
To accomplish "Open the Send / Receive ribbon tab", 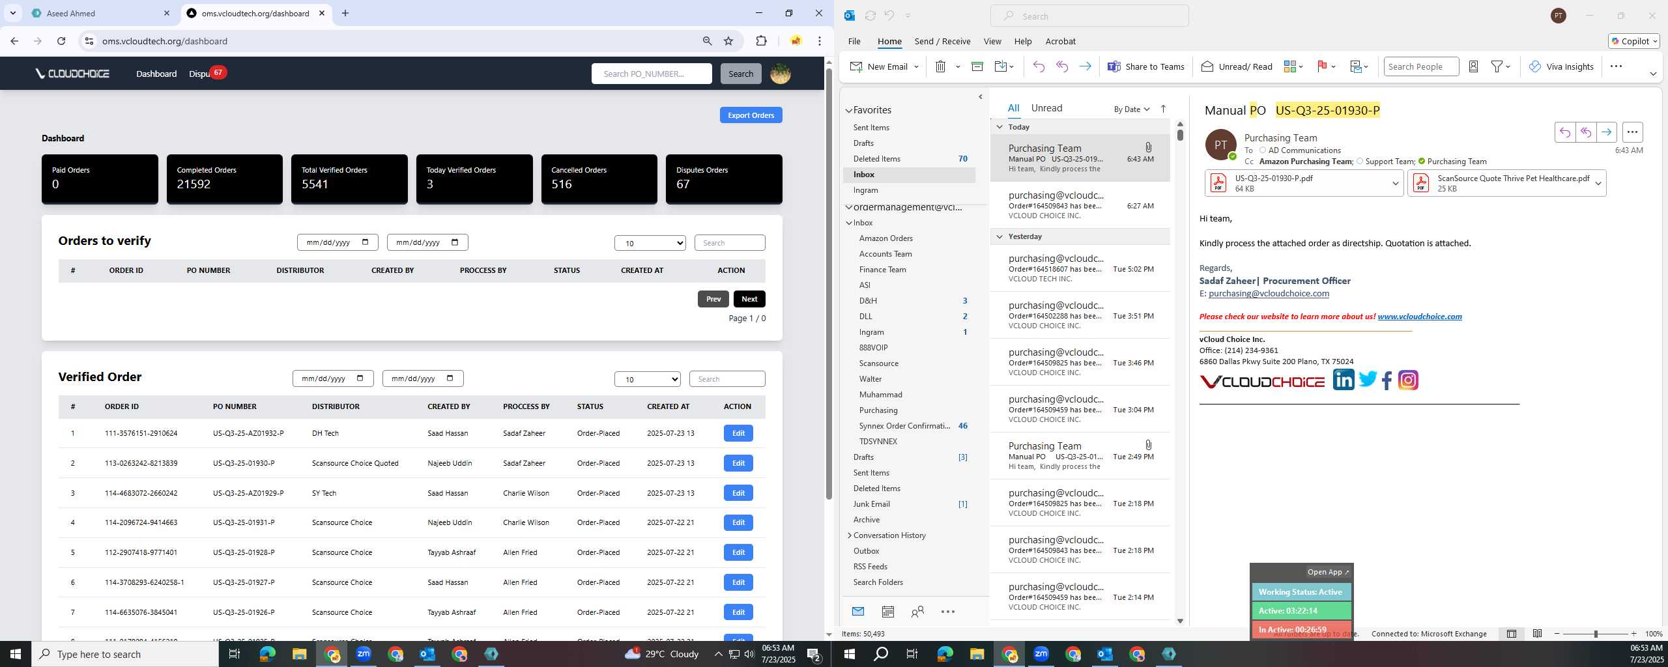I will (942, 41).
